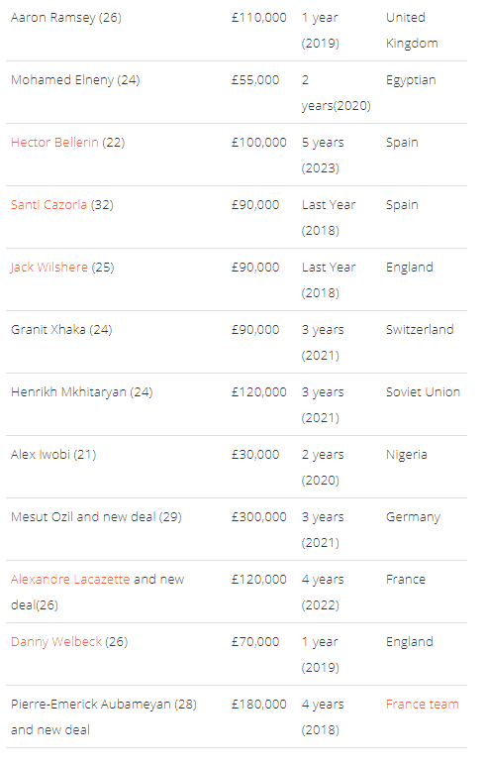The image size is (486, 764).
Task: Visit the Danny Welbeck link
Action: point(56,641)
